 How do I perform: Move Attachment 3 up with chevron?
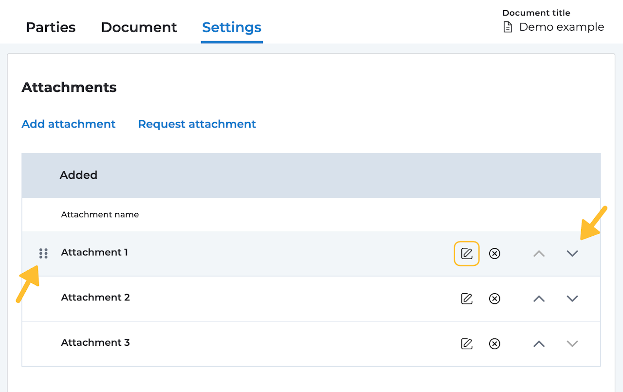539,344
